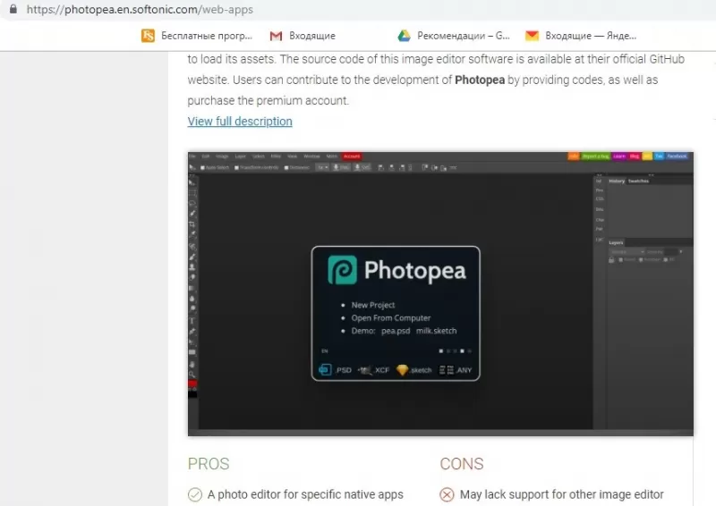Select the Crop tool

192,224
